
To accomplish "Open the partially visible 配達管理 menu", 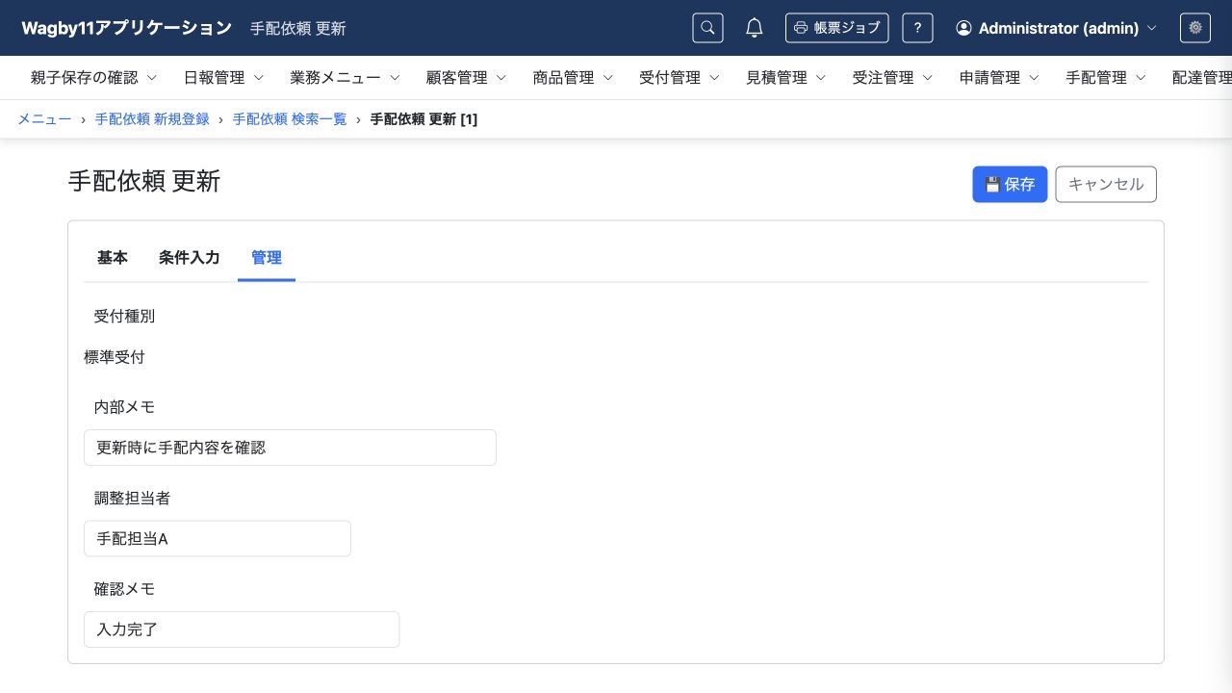I will pos(1201,78).
